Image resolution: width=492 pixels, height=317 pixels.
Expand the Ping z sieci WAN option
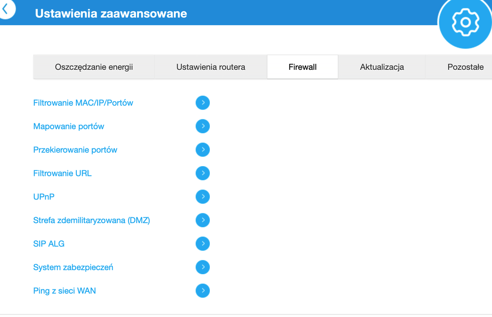(x=202, y=290)
